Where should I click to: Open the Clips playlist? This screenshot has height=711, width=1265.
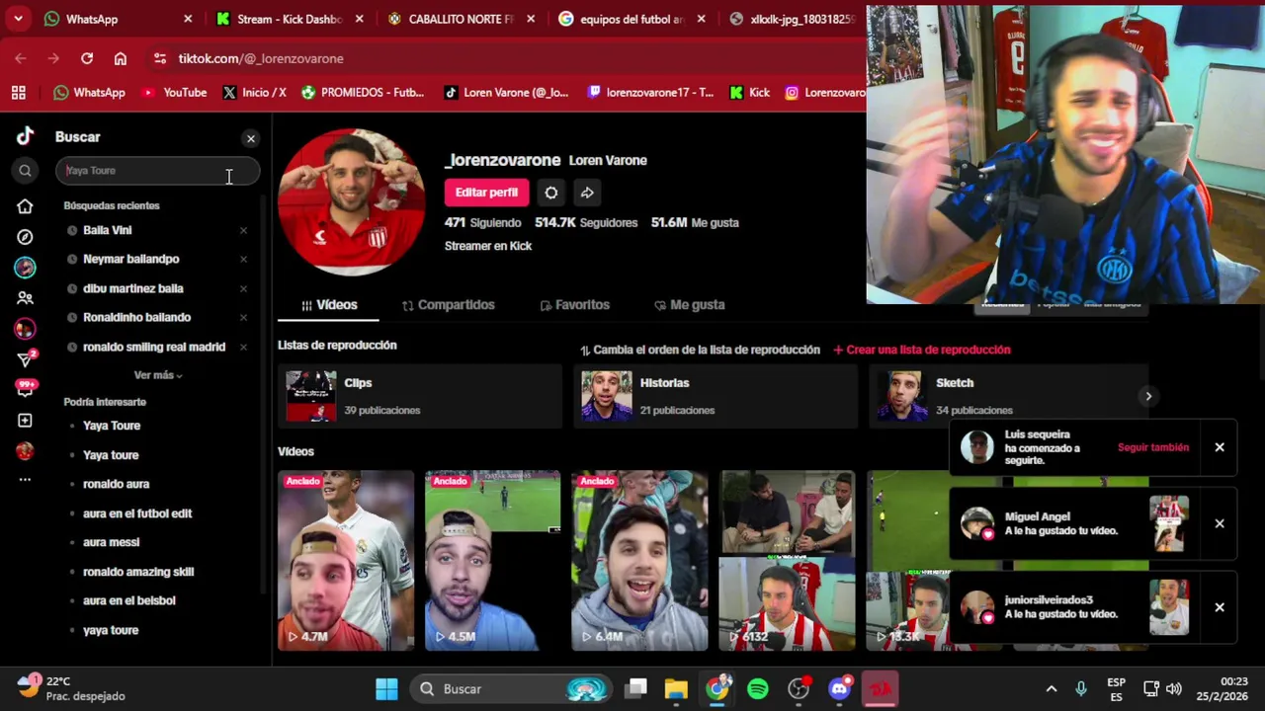[x=420, y=396]
